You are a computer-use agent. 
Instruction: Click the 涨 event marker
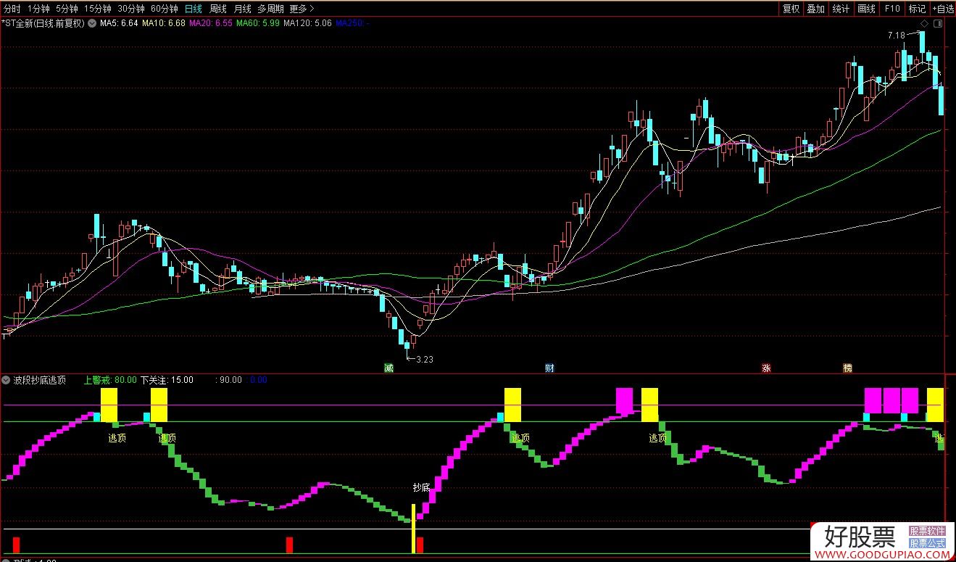tap(766, 368)
